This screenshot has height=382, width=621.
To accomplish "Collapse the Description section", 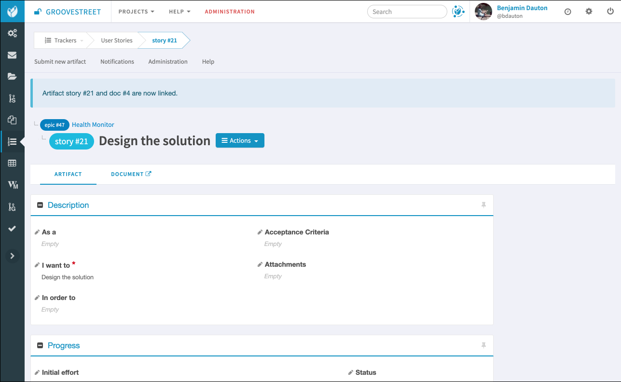I will pos(40,205).
